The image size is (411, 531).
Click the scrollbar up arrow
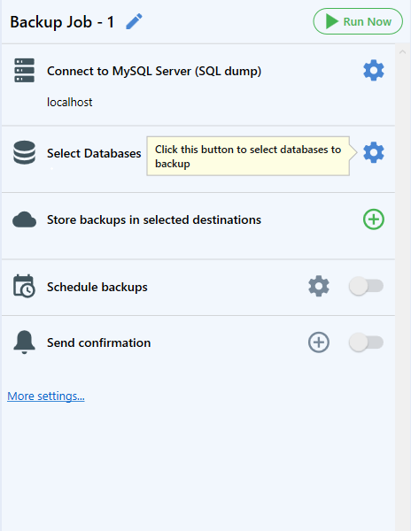[402, 52]
